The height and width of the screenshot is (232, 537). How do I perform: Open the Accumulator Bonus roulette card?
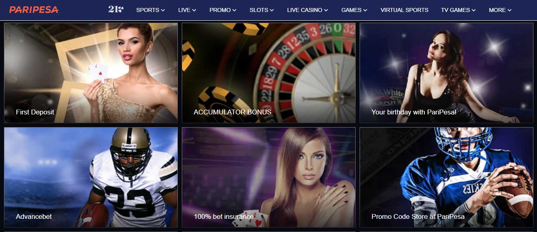[x=269, y=73]
